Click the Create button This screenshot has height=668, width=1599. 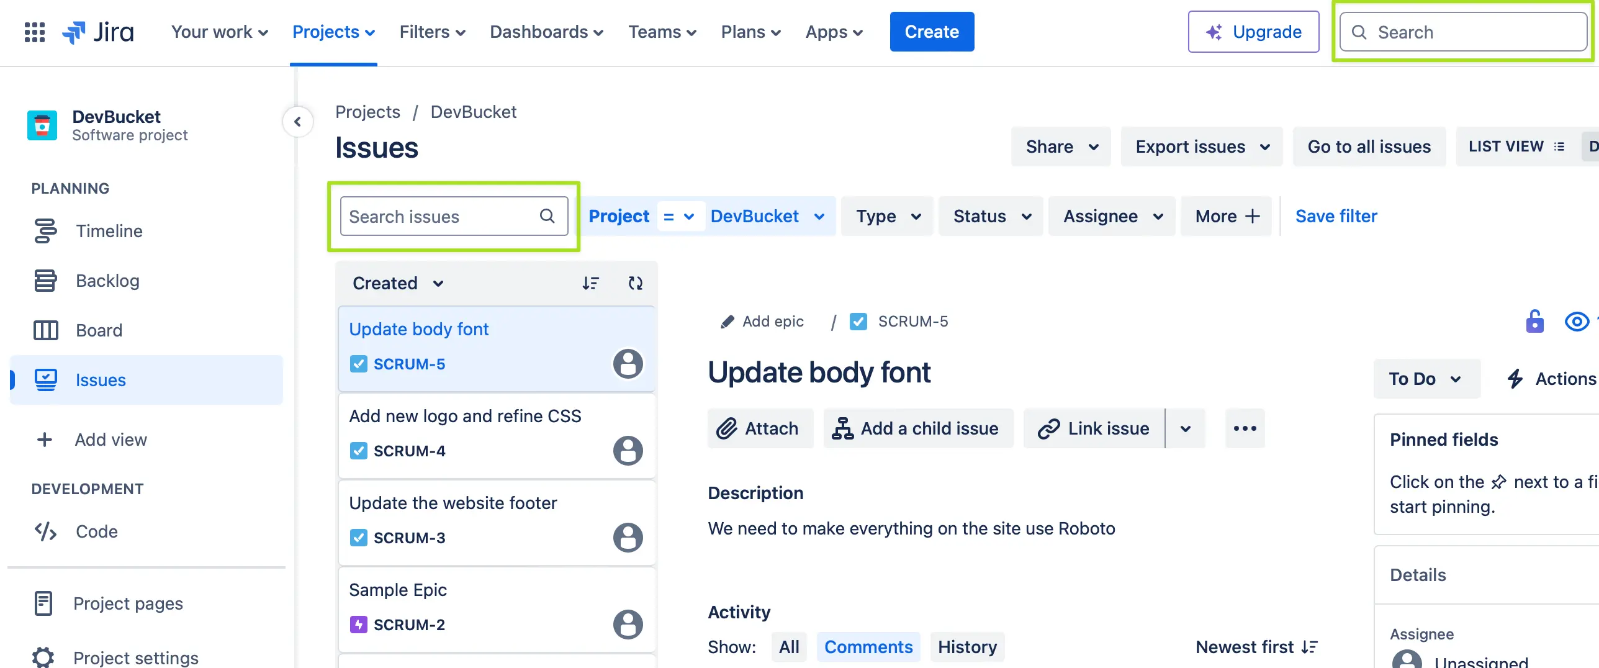931,32
